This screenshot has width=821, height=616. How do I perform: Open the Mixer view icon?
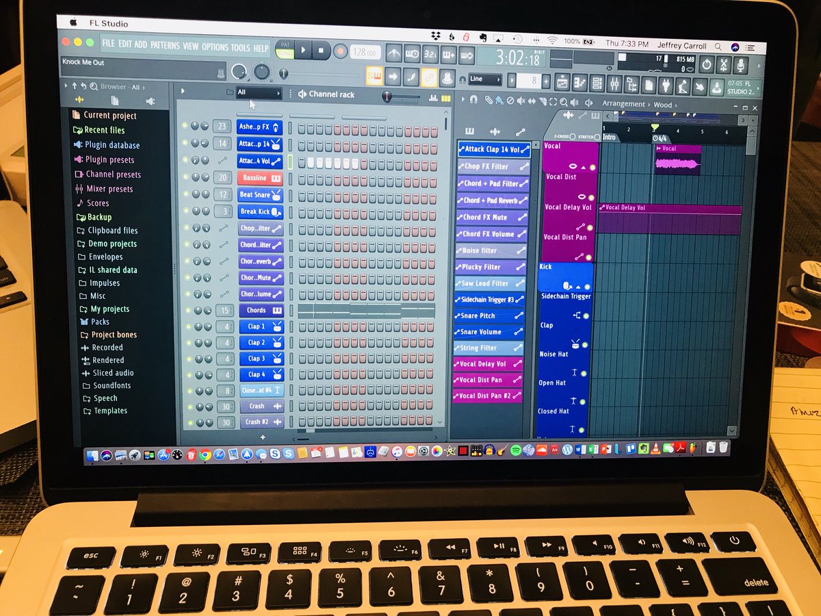coord(615,83)
